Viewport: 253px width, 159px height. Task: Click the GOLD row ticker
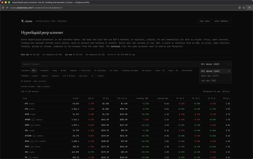[x=27, y=141]
